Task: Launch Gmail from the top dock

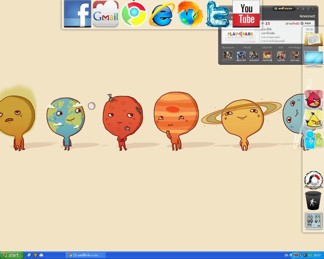Action: pos(106,13)
